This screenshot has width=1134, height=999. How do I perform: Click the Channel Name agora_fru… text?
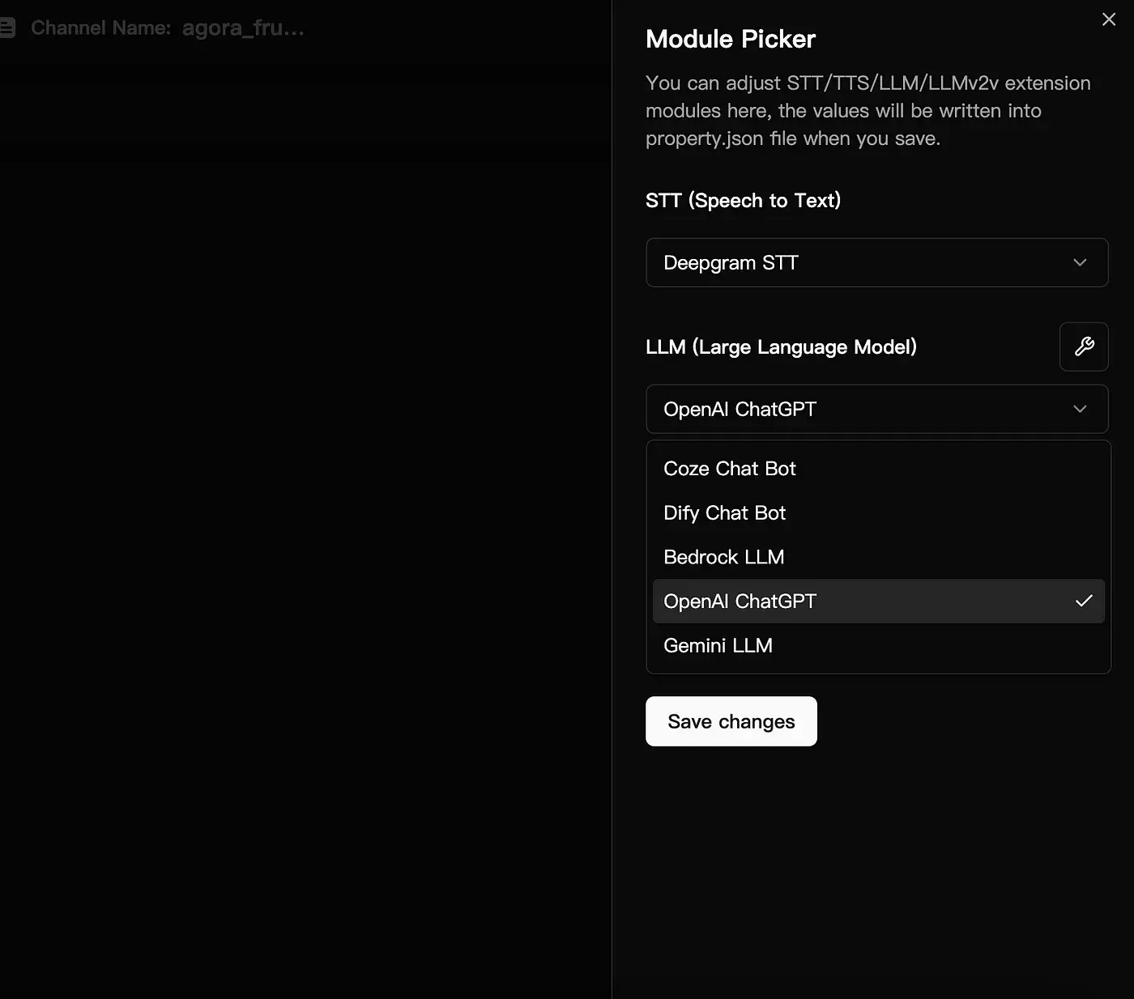point(168,28)
